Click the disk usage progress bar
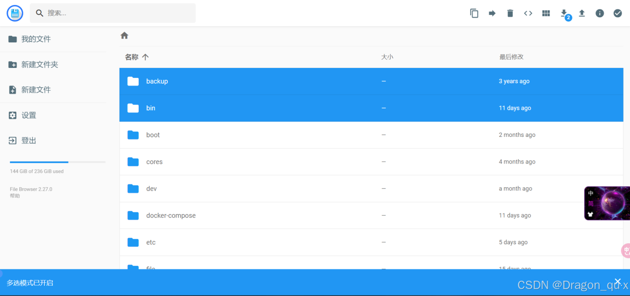 [x=58, y=162]
